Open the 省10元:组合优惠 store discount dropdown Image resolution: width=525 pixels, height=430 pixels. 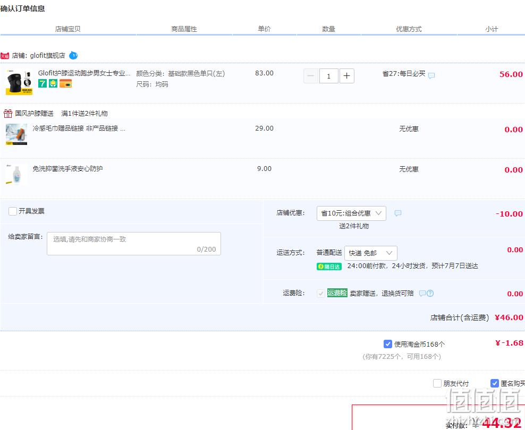[351, 213]
